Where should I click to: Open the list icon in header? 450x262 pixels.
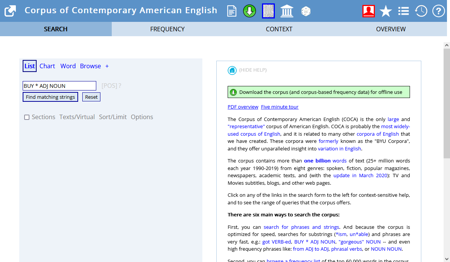point(404,11)
